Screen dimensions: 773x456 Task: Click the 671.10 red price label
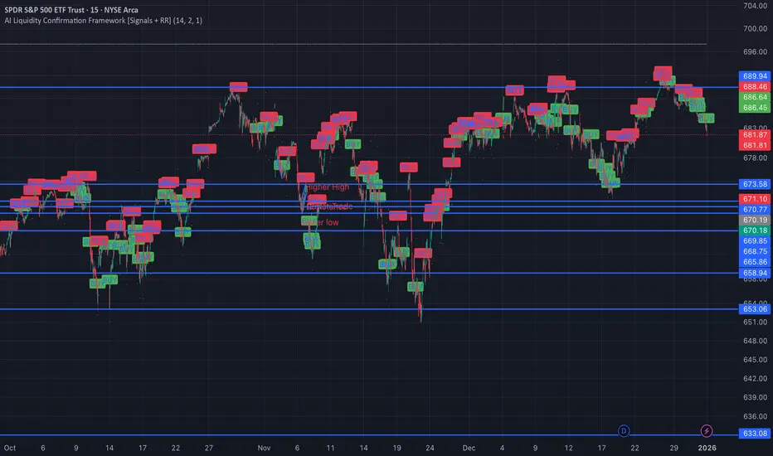tap(755, 199)
